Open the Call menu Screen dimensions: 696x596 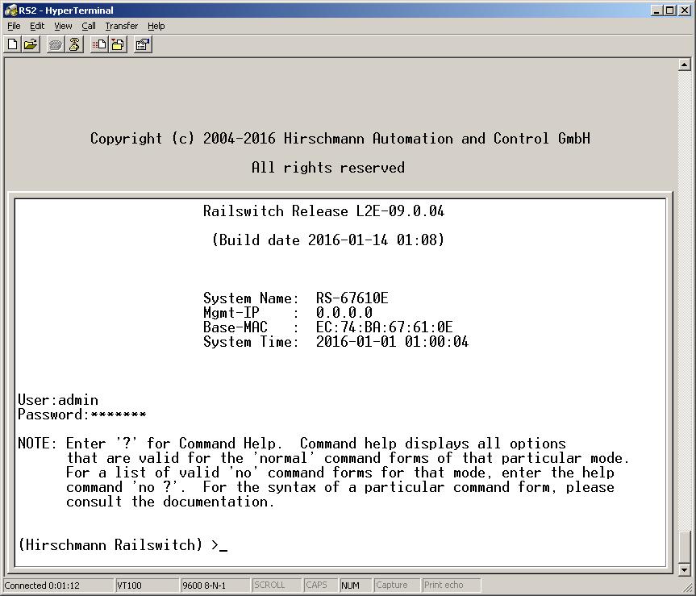(89, 26)
